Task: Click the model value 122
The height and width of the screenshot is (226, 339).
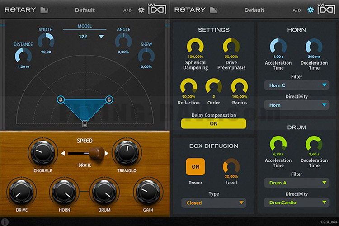Action: [x=83, y=37]
